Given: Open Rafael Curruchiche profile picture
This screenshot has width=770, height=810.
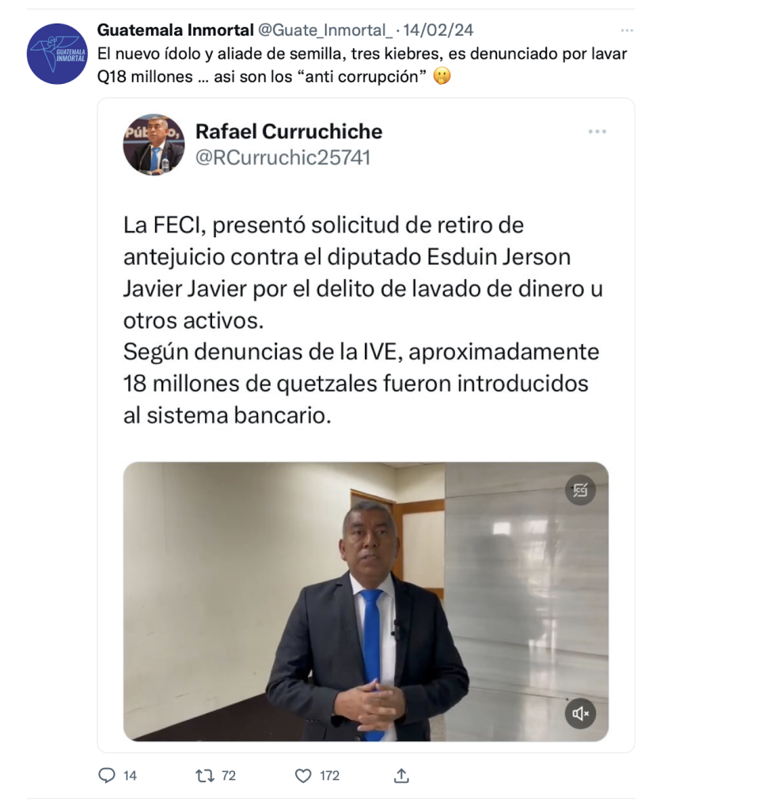Looking at the screenshot, I should pyautogui.click(x=154, y=145).
